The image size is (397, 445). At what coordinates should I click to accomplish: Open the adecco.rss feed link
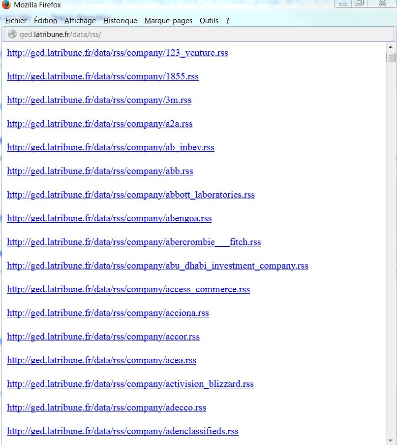click(107, 408)
